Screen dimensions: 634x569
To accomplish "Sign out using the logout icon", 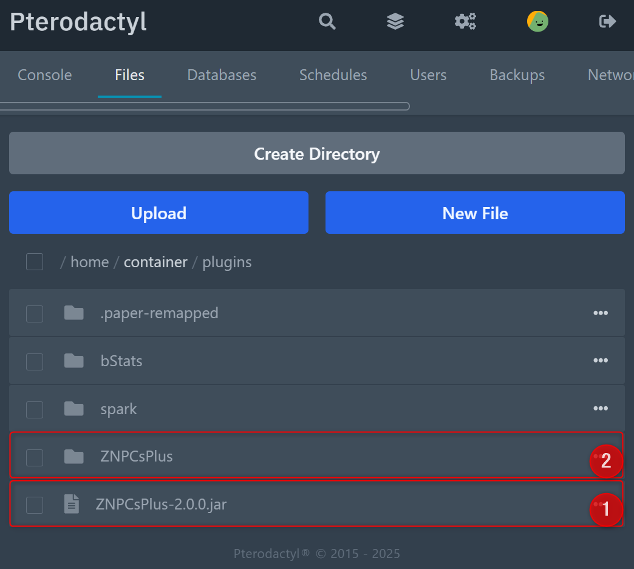I will (607, 21).
